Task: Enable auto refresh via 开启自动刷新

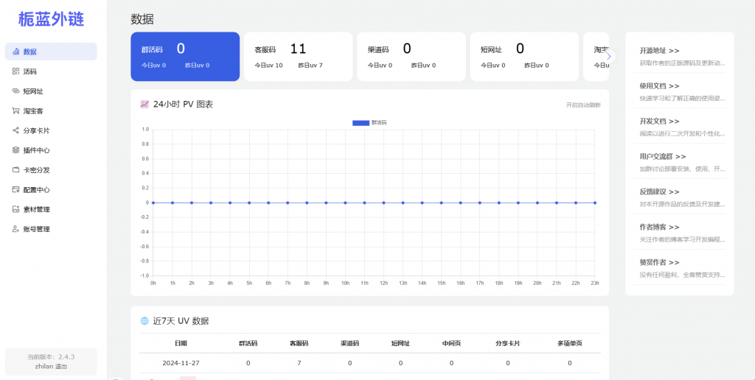Action: [x=583, y=105]
